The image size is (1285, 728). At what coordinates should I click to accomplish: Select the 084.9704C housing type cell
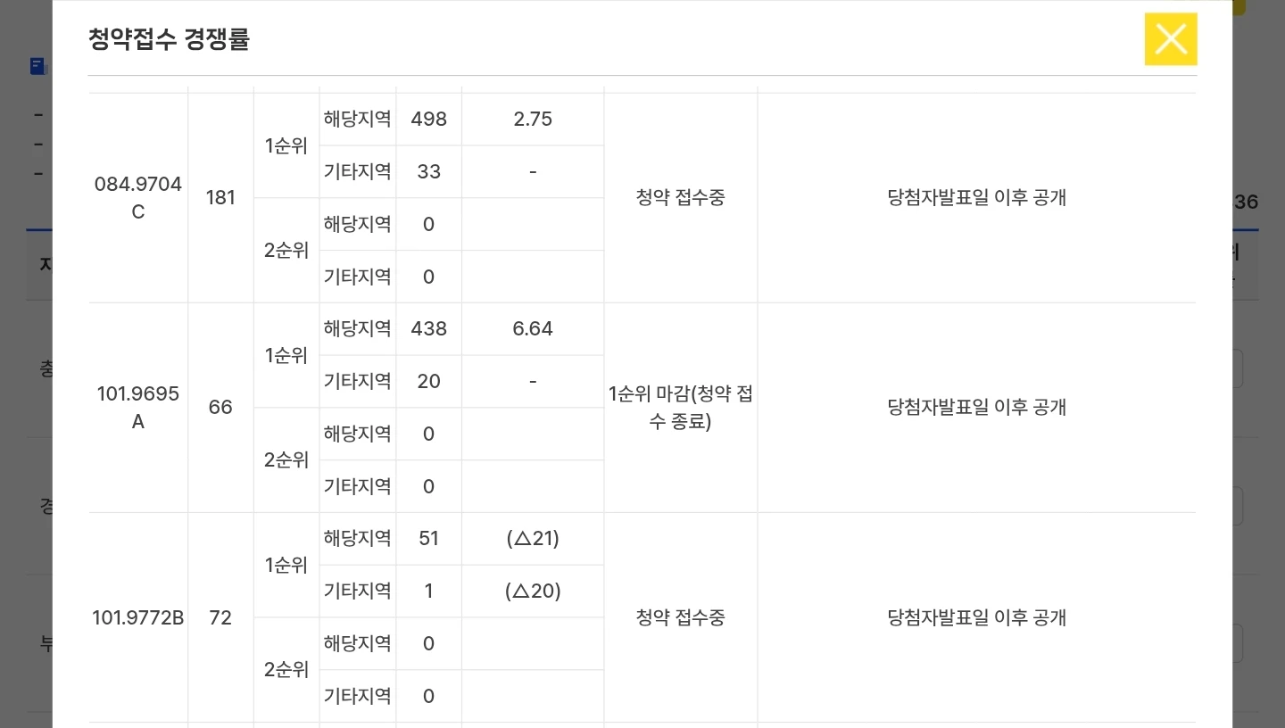(138, 198)
